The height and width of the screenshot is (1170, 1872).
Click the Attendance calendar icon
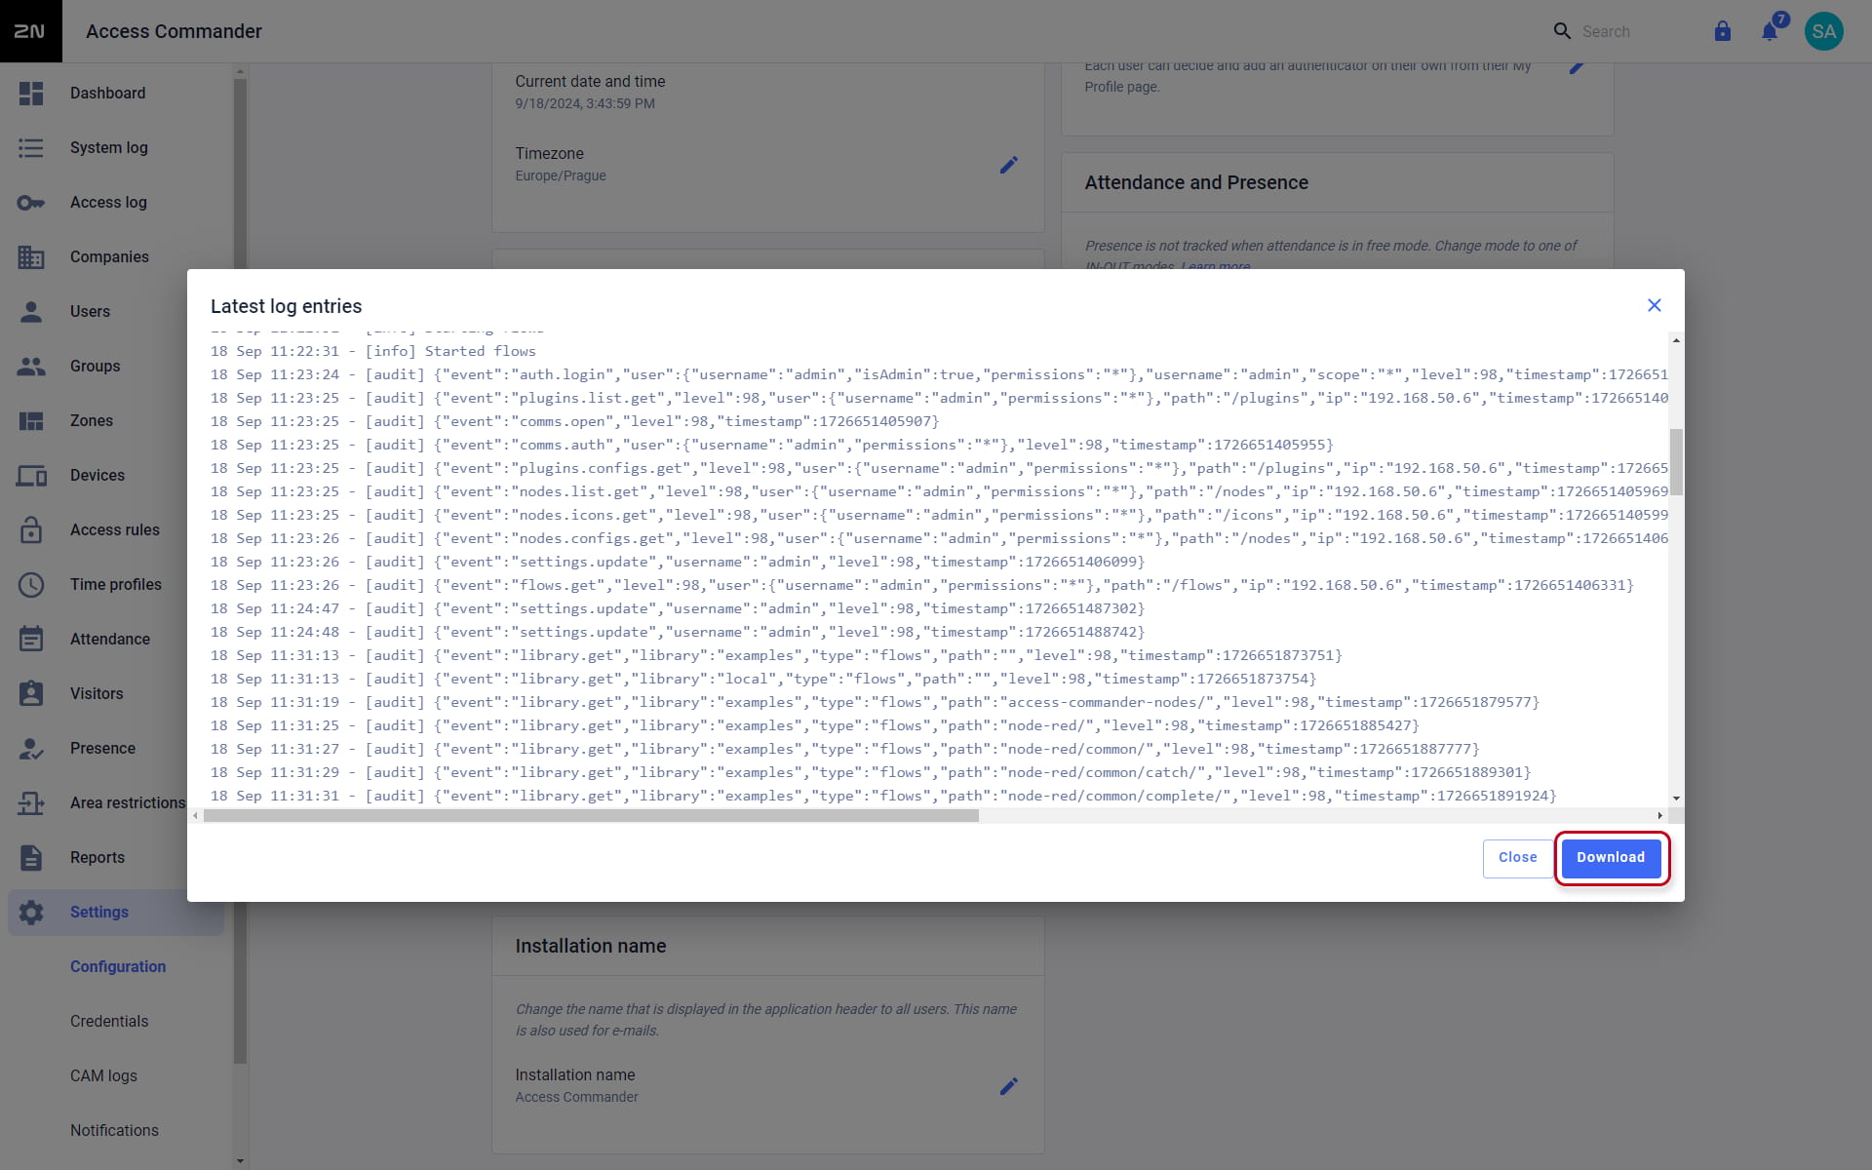coord(31,639)
